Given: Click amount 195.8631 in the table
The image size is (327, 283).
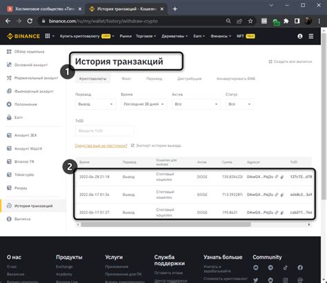Looking at the screenshot, I should [230, 213].
